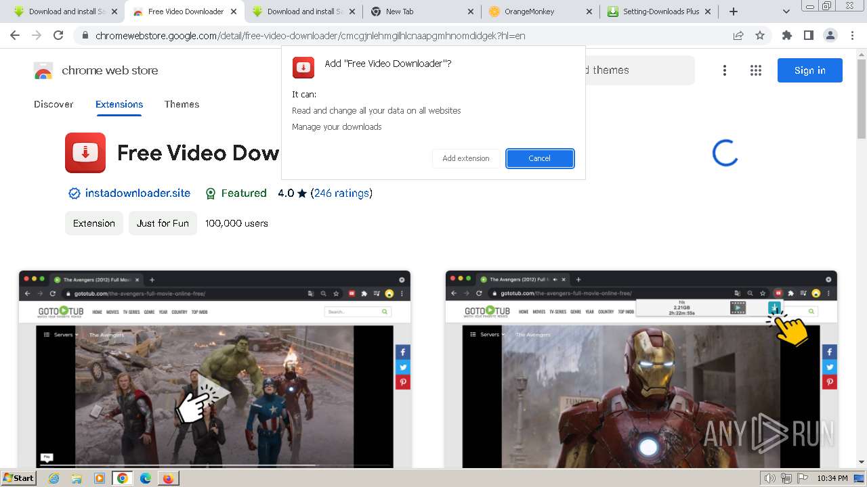Close the OrangeMonkey tab
This screenshot has height=487, width=867.
(x=589, y=11)
